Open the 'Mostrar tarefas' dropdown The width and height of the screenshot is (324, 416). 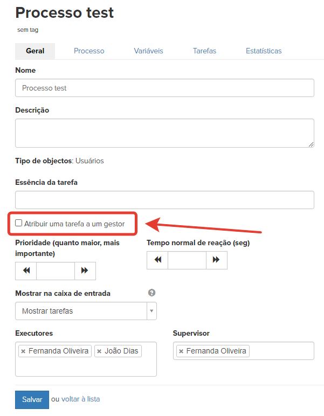[x=86, y=311]
